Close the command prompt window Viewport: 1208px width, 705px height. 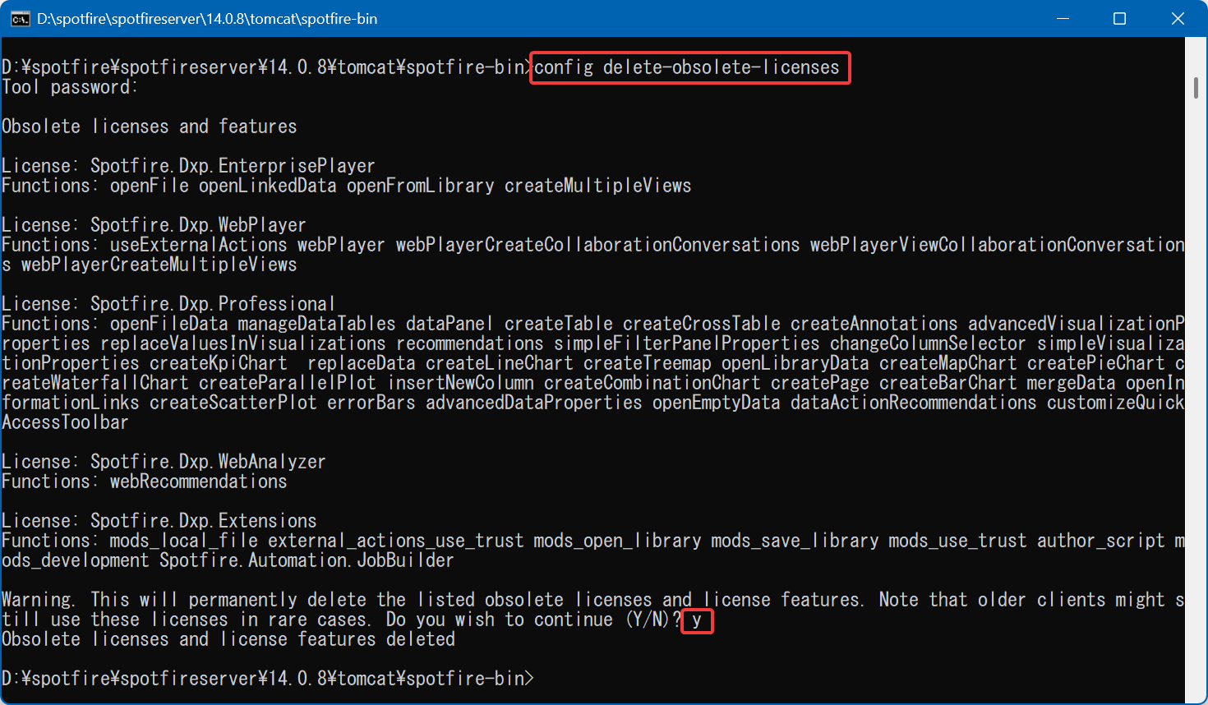[x=1177, y=19]
